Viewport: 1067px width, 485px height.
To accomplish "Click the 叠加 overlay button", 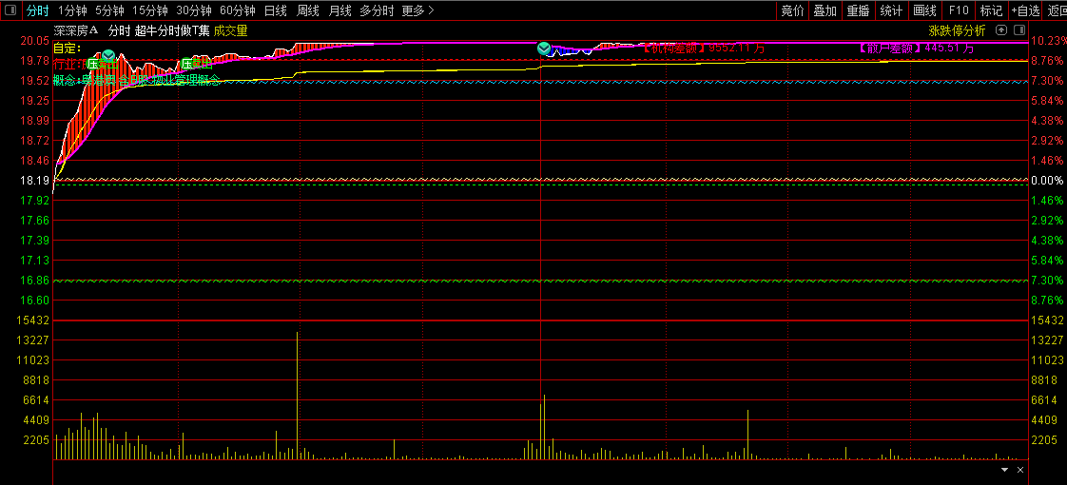I will 824,11.
